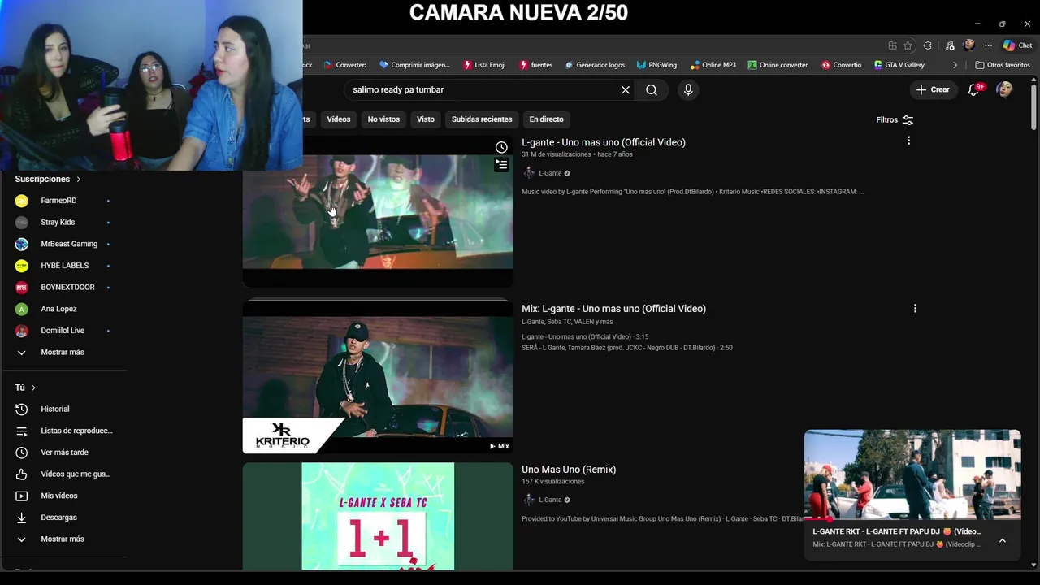Open HYBE LABELS subscription
Viewport: 1040px width, 585px height.
[x=63, y=266]
